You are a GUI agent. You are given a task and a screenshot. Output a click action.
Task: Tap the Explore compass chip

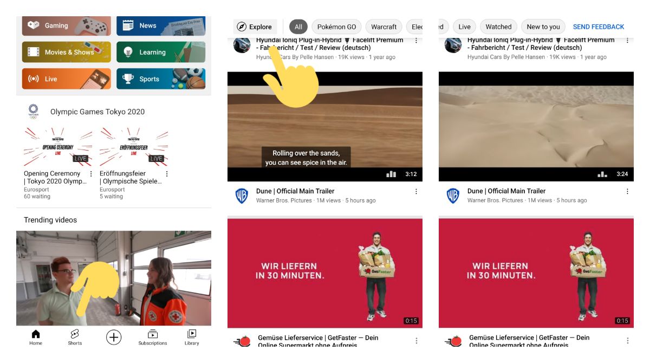pyautogui.click(x=255, y=27)
